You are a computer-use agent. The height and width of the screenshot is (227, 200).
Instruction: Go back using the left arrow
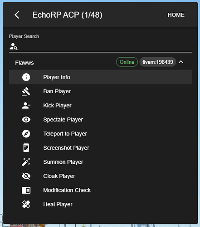pos(17,15)
